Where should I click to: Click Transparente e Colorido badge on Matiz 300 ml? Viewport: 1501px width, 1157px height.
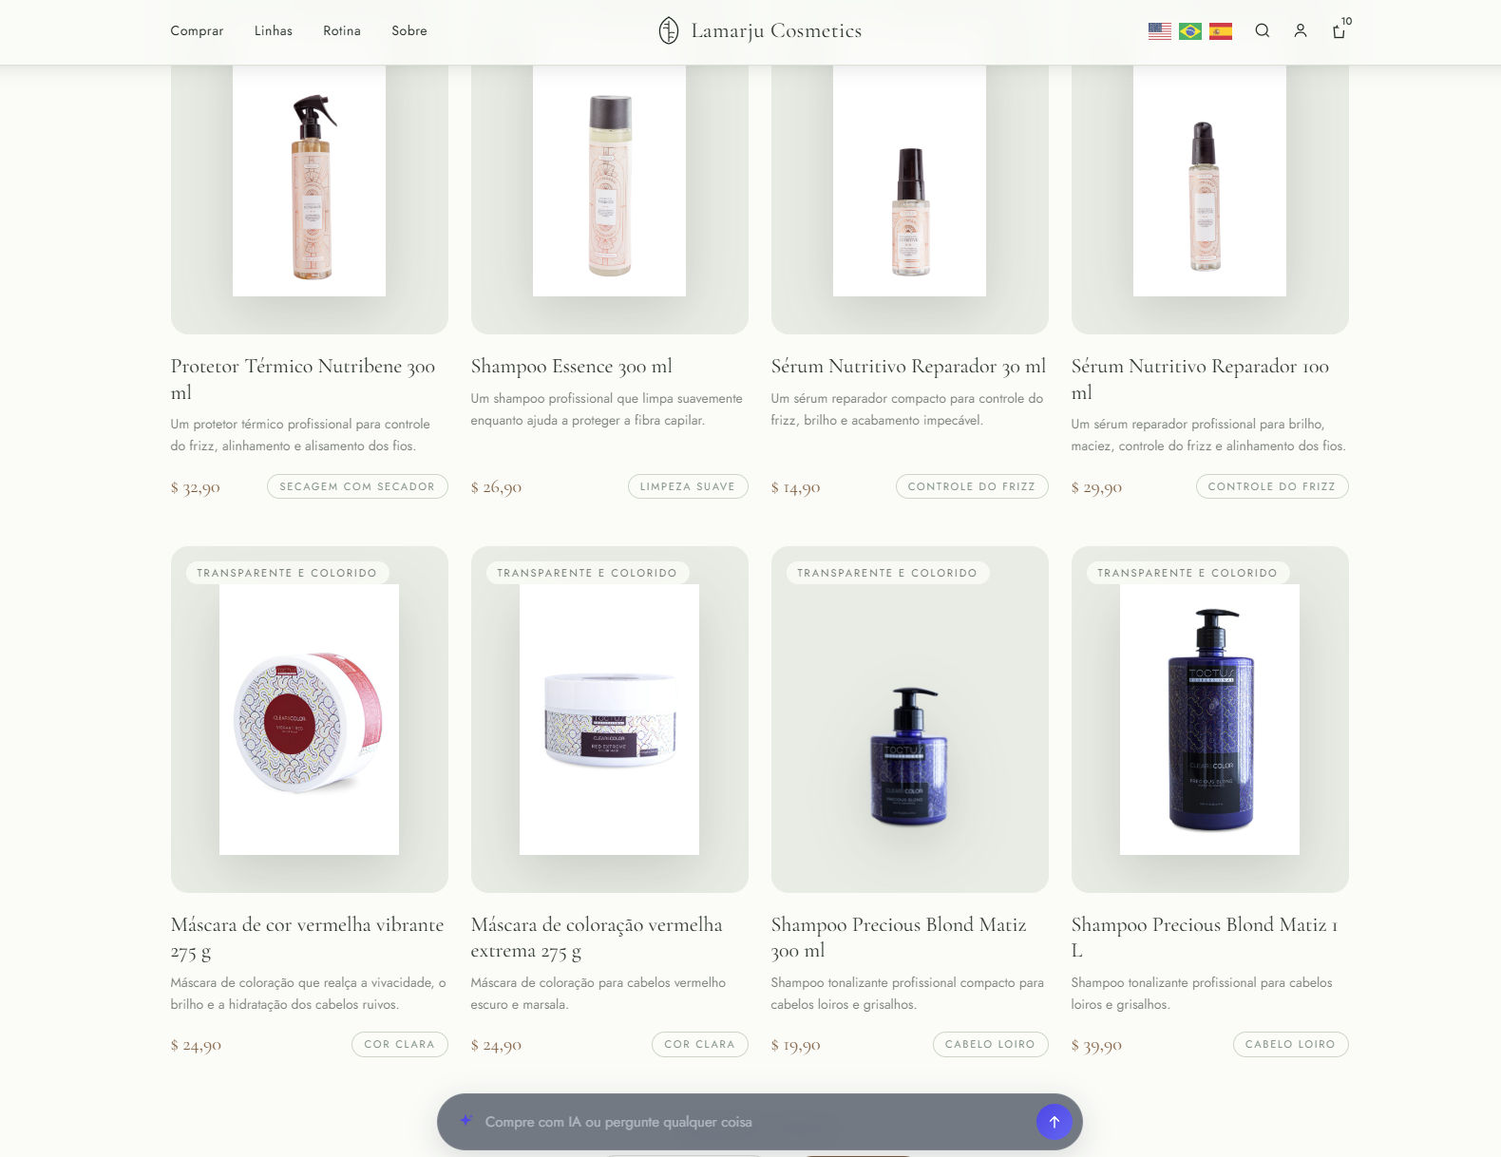tap(887, 573)
